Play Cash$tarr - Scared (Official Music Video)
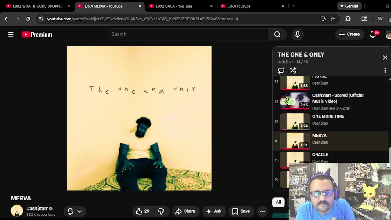The width and height of the screenshot is (391, 220). pyautogui.click(x=338, y=98)
